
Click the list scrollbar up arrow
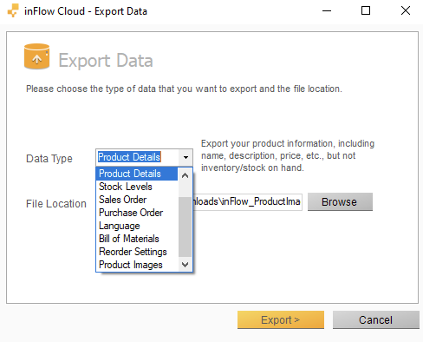coord(185,175)
